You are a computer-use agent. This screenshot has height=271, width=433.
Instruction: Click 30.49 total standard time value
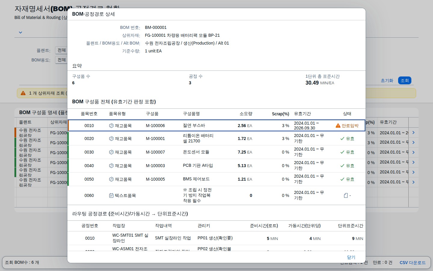[x=312, y=83]
